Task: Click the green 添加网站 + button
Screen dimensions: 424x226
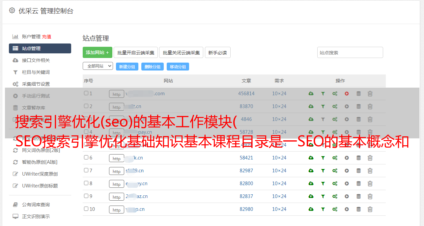Action: 98,52
